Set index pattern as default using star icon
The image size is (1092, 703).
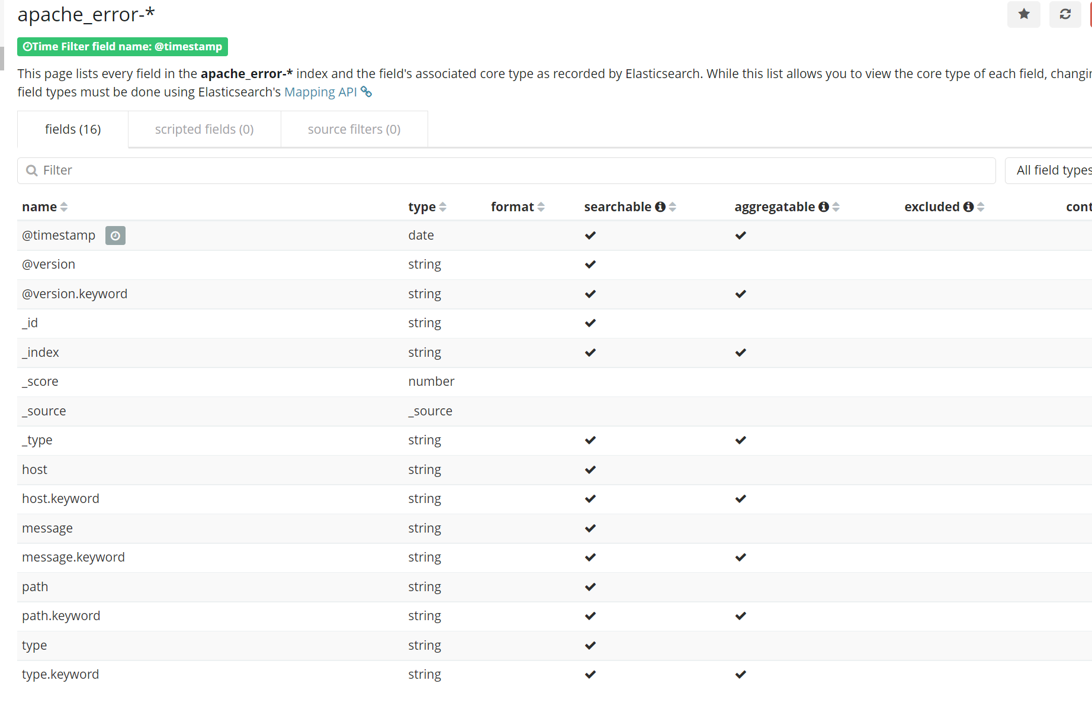[x=1023, y=14]
